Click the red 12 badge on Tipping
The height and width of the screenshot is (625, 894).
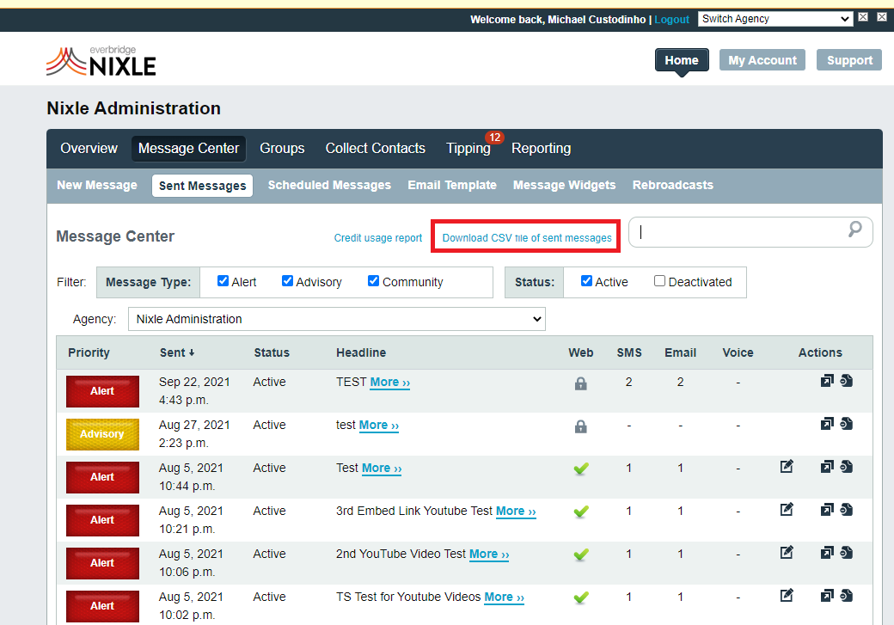click(x=494, y=138)
